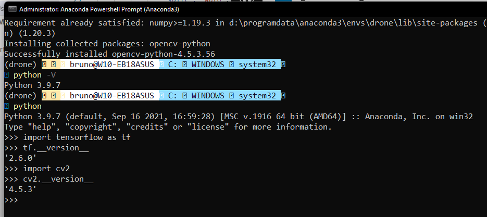
Task: Click 'Successfully installed opencv-python-4.5.3.56' line
Action: click(109, 54)
